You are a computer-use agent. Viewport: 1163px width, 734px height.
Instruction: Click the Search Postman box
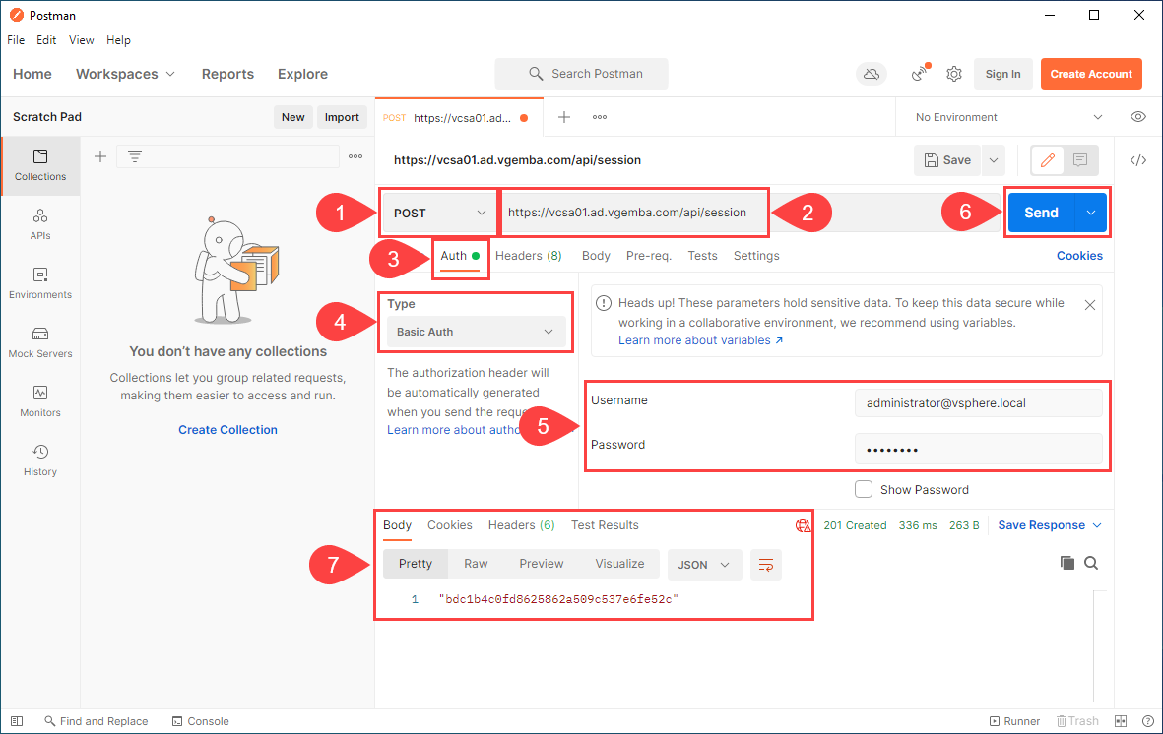point(581,74)
